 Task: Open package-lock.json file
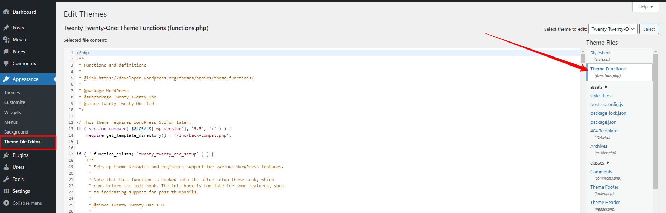point(608,113)
